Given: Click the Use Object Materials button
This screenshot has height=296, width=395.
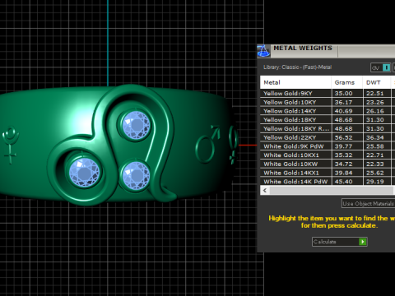Looking at the screenshot, I should 369,204.
